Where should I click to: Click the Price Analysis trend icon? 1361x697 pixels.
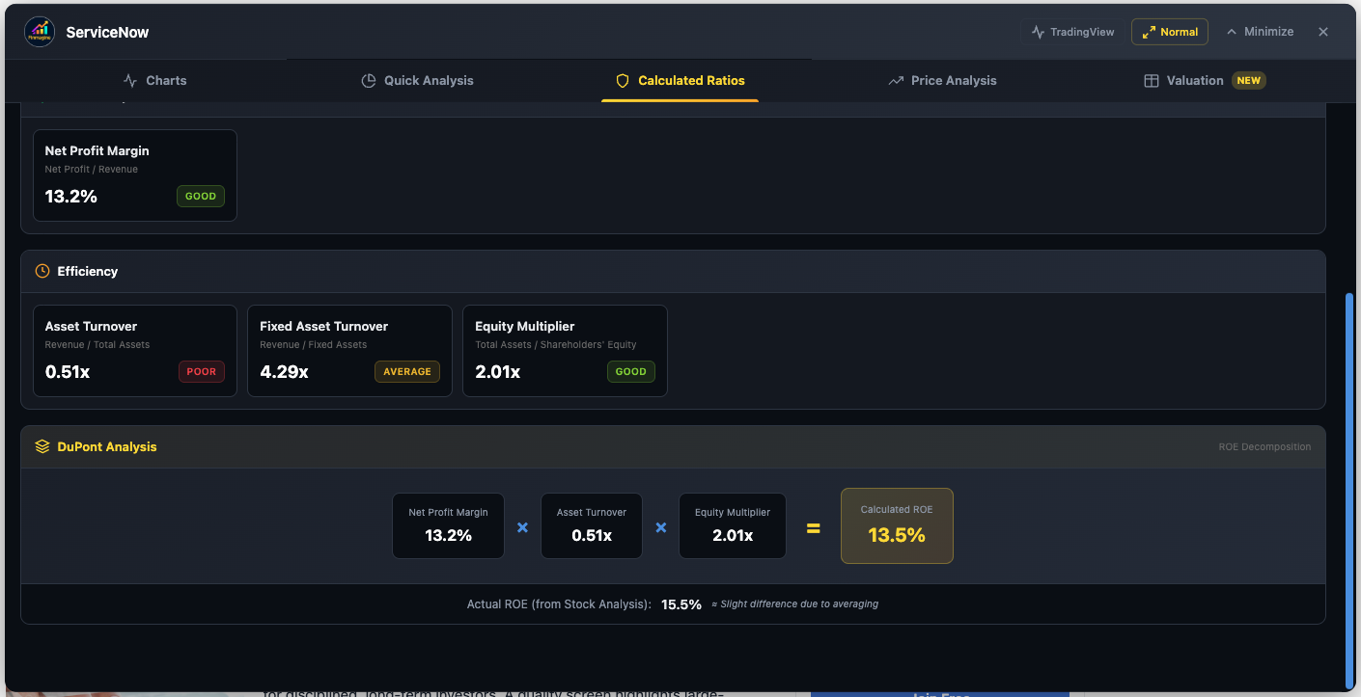896,81
